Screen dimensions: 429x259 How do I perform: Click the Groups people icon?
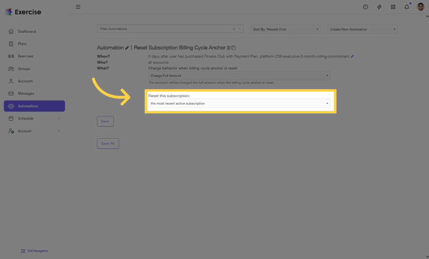tap(11, 69)
